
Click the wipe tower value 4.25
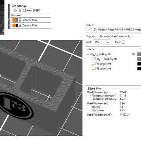tap(122, 110)
